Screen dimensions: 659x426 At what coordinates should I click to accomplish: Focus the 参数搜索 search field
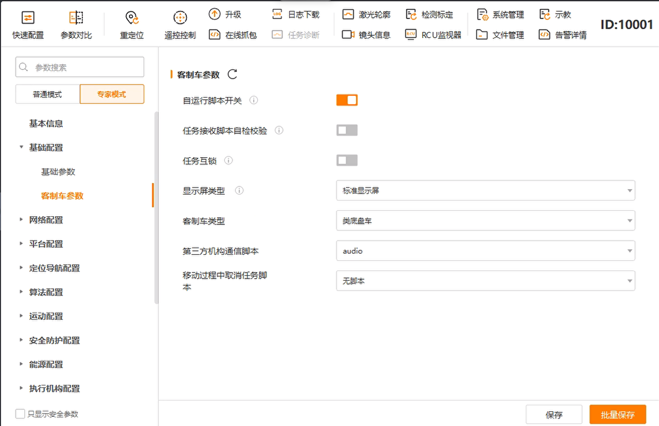click(x=80, y=67)
